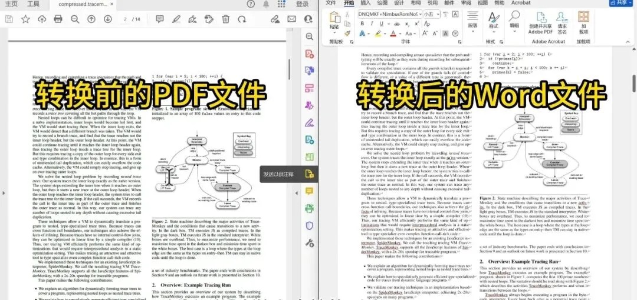Go to previous PDF page
The image size is (637, 300).
[x=91, y=19]
